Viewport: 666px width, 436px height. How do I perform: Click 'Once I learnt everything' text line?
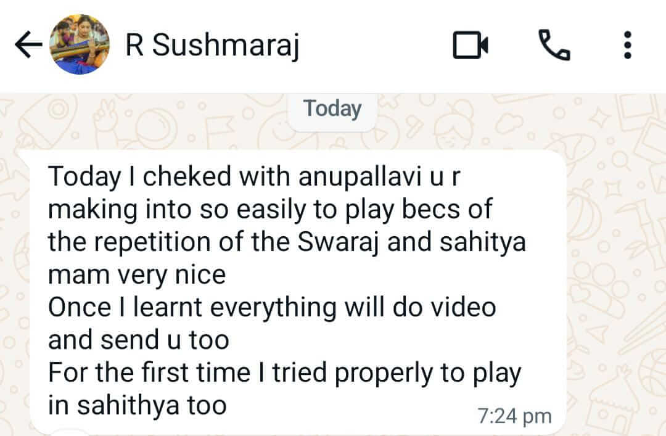[x=272, y=308]
